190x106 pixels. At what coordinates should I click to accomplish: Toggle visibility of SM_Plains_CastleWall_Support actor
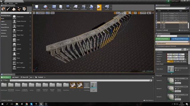(156, 19)
